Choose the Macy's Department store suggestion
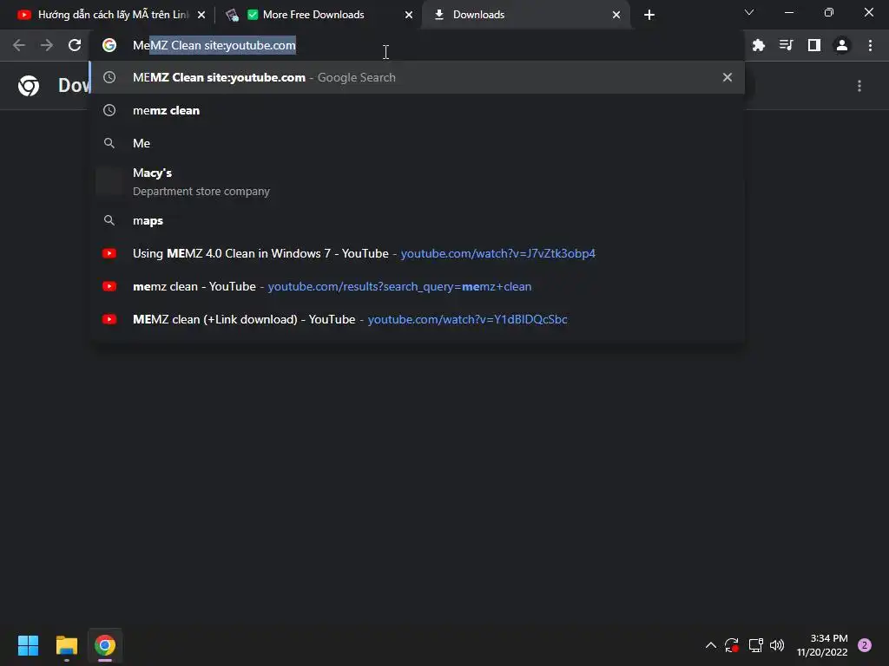The height and width of the screenshot is (666, 889). coord(418,182)
